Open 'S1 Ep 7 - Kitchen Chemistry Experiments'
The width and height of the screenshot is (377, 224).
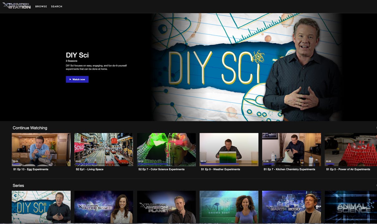point(291,149)
